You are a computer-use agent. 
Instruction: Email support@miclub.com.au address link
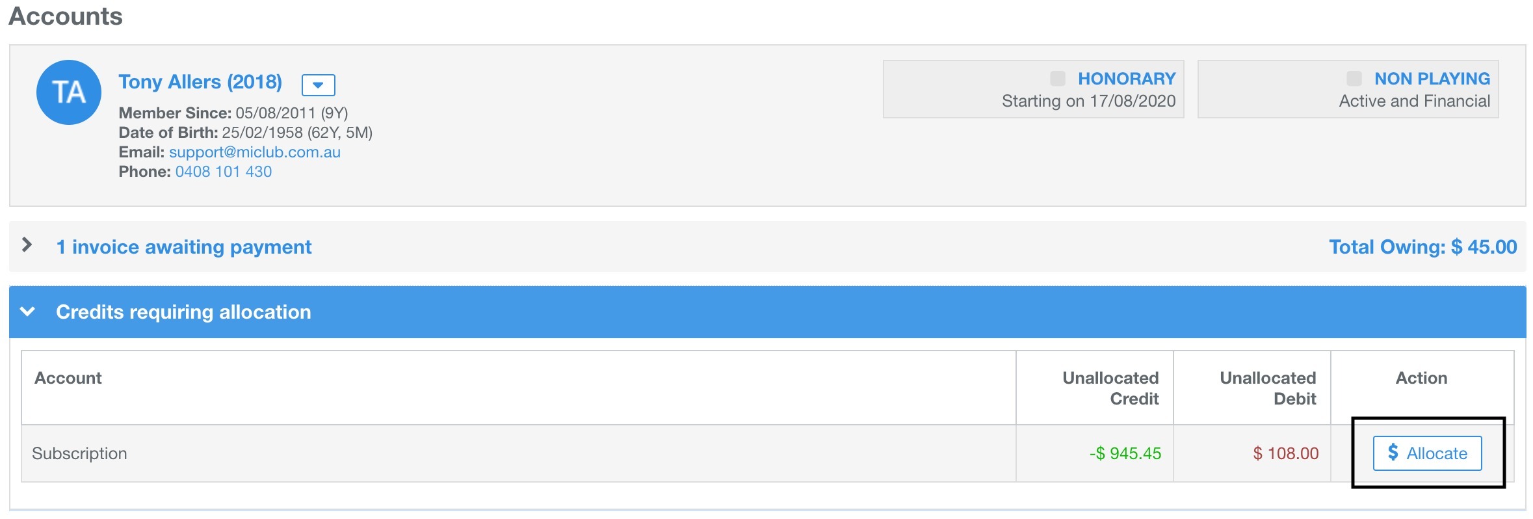click(255, 152)
